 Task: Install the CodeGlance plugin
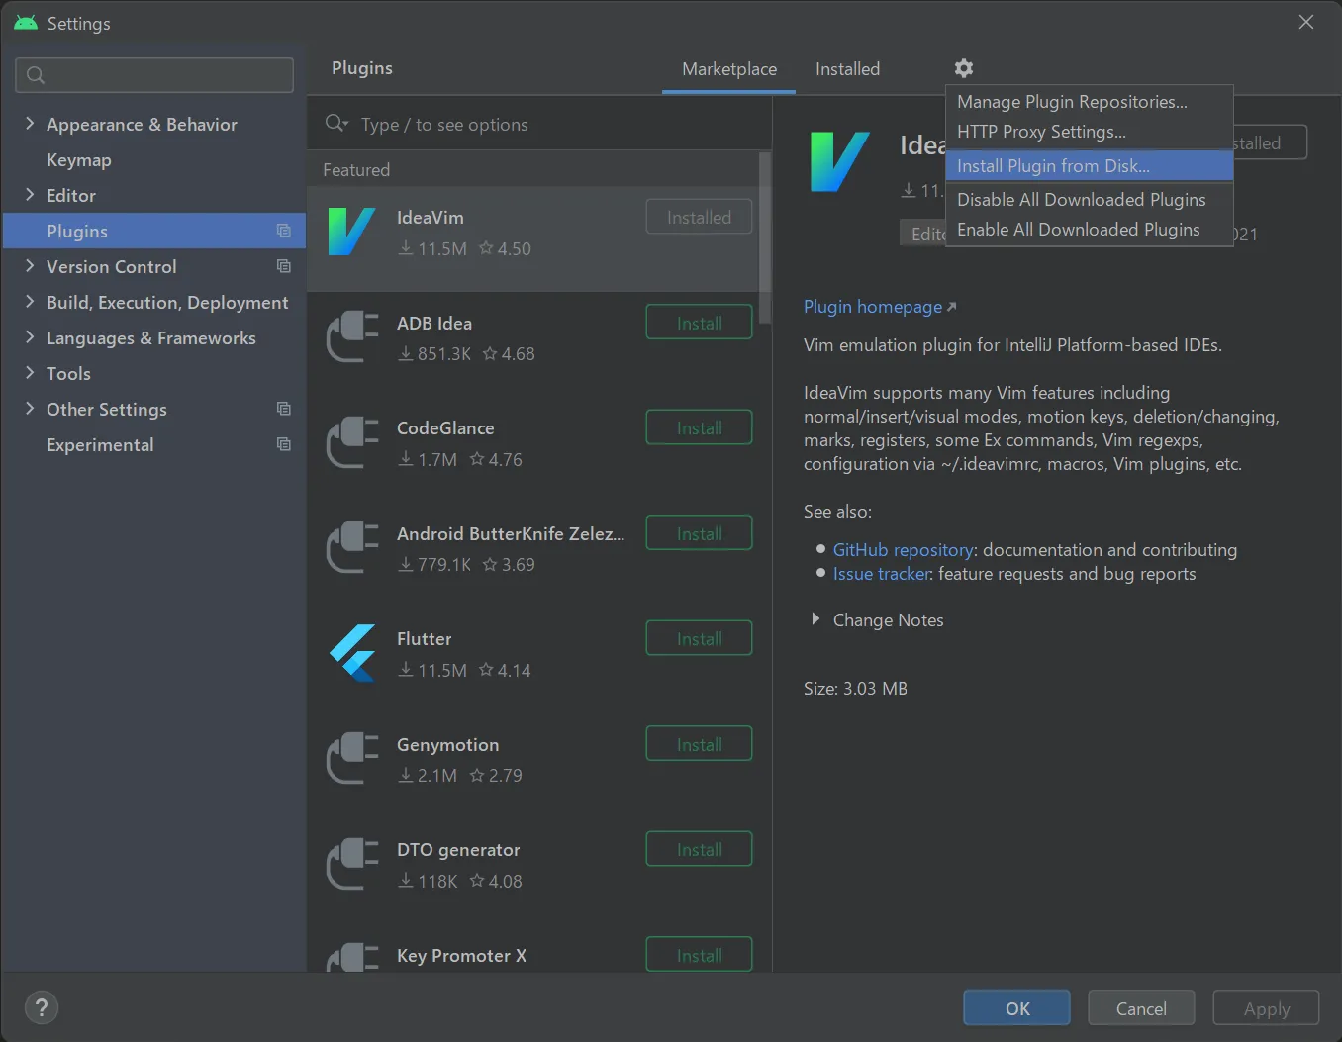coord(699,428)
